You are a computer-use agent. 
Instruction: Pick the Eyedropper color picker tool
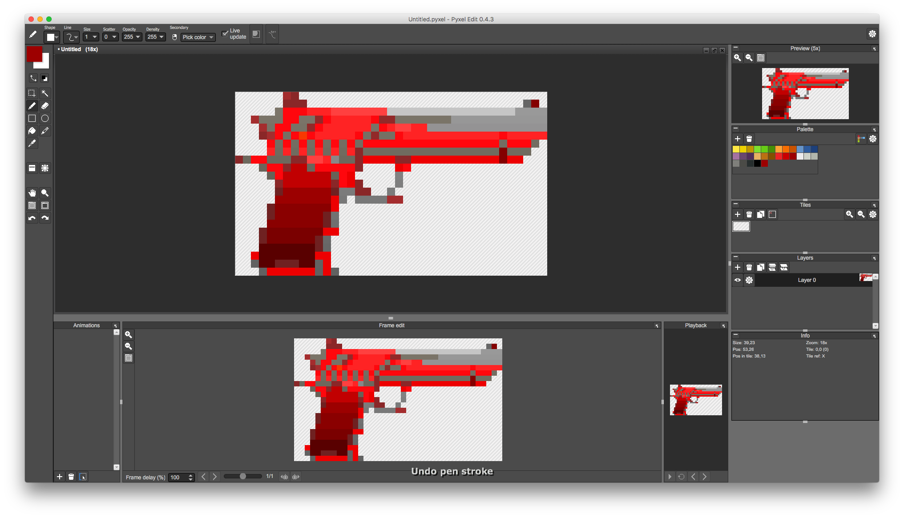click(32, 143)
